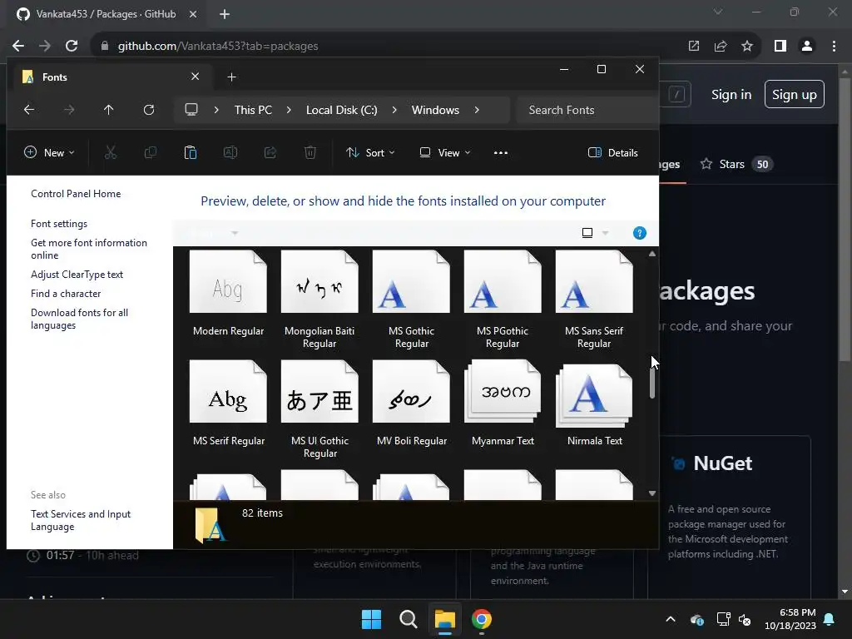Share the GitHub page from Chrome
852x639 pixels.
721,46
